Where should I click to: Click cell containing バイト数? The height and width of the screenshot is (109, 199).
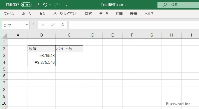[x=69, y=49]
